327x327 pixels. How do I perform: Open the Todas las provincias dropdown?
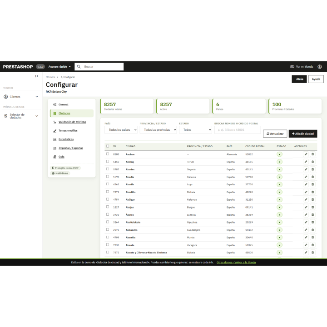click(x=159, y=130)
